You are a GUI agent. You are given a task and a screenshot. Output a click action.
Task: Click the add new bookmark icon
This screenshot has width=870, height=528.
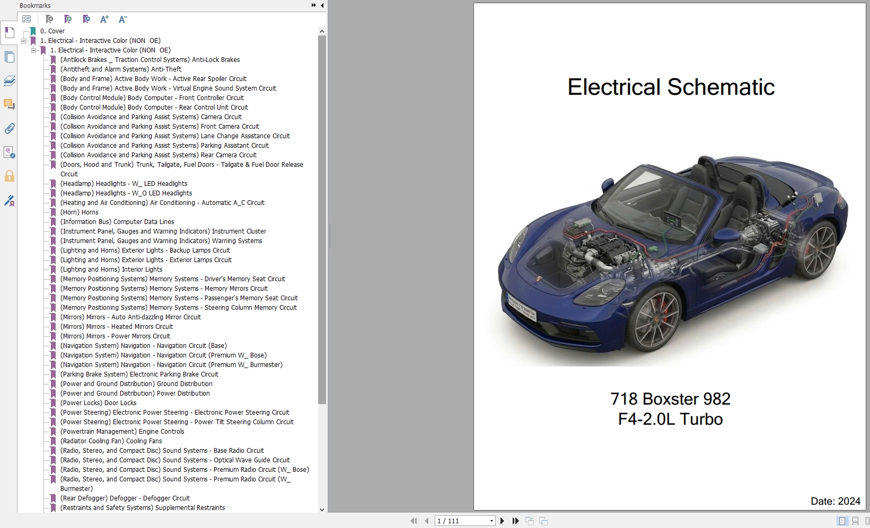[67, 20]
